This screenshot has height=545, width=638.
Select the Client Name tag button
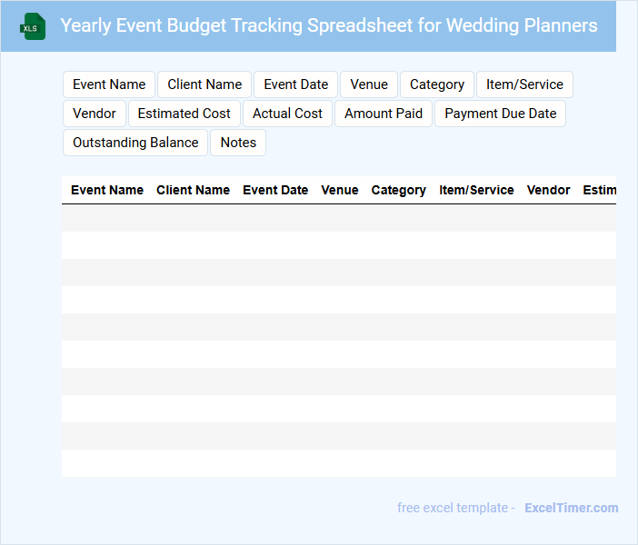coord(204,84)
